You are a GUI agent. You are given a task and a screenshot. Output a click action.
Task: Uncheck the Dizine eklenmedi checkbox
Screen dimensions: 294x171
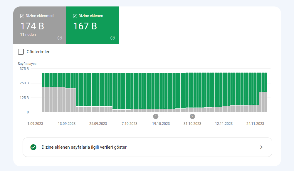point(22,16)
